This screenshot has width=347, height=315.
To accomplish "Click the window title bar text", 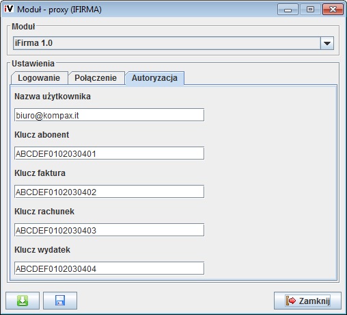I will click(59, 10).
